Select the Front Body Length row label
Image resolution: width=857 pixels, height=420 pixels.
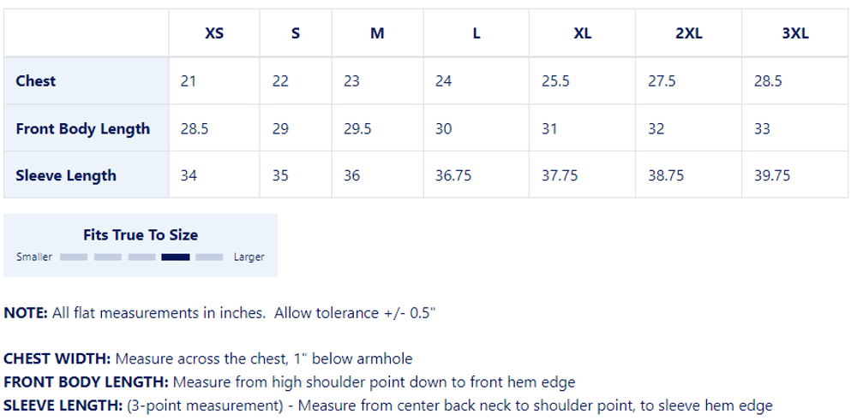(83, 129)
